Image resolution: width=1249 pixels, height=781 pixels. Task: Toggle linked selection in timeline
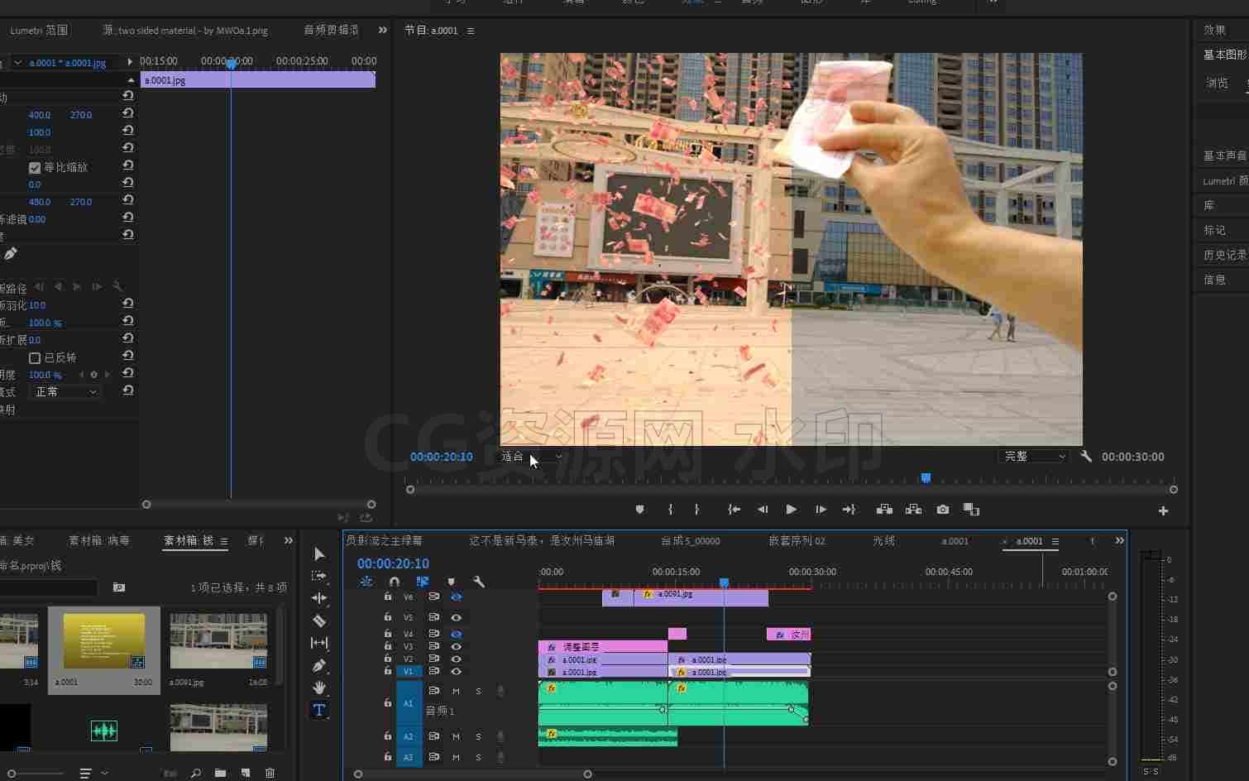423,582
